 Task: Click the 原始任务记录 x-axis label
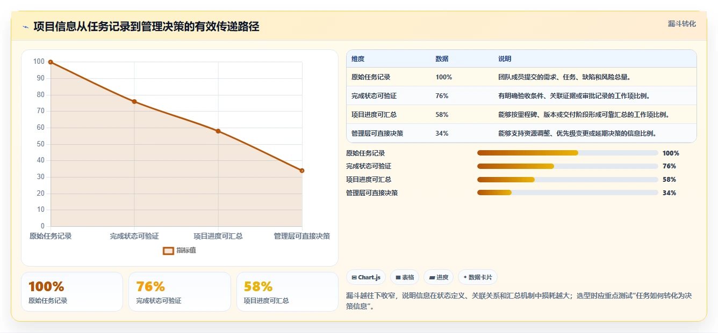click(x=51, y=236)
